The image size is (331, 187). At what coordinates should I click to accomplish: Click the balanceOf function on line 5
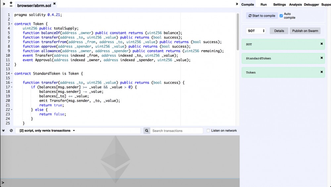coord(102,33)
